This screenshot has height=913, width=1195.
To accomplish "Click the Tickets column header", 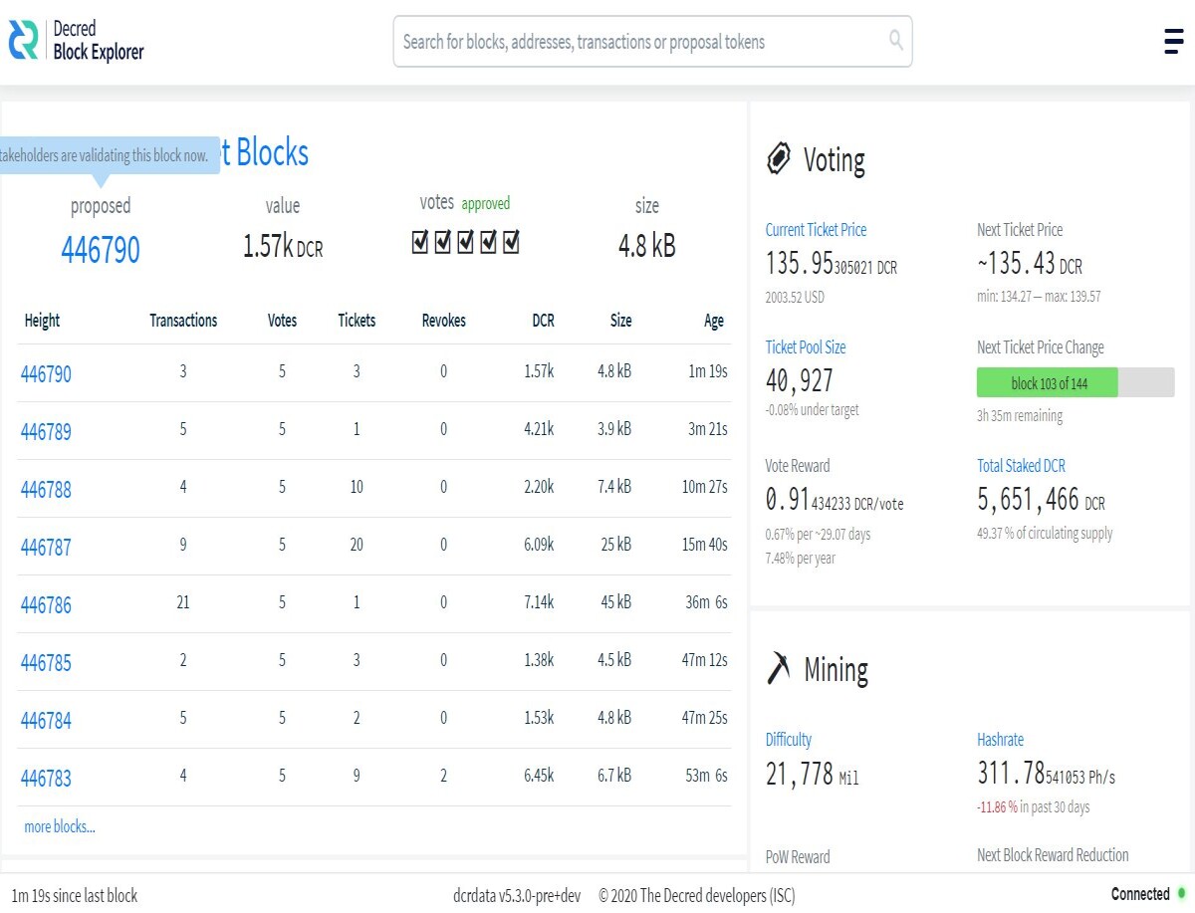I will click(357, 321).
